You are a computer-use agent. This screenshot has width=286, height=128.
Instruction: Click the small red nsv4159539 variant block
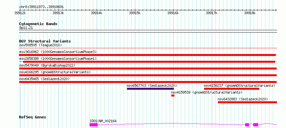pos(173,96)
